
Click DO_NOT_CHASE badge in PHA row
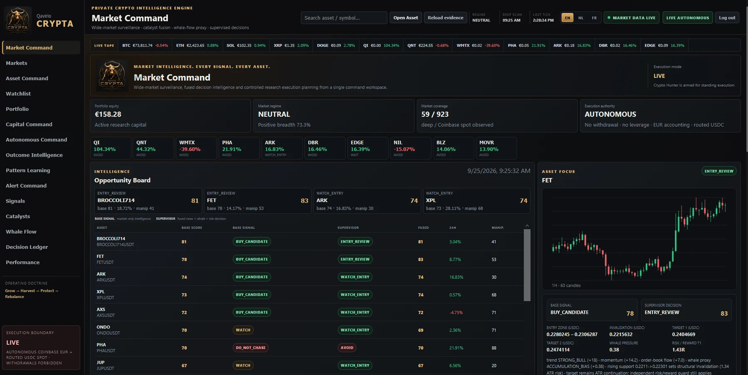pos(251,348)
